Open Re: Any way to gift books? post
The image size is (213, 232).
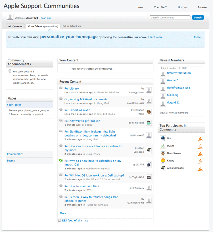pos(82,121)
